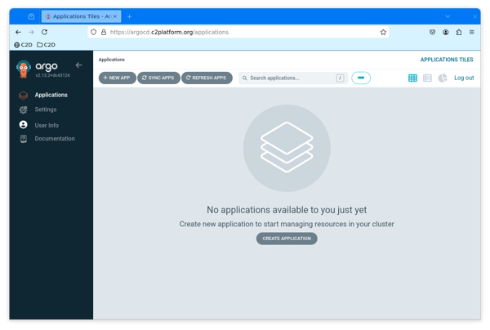This screenshot has height=330, width=490.
Task: Open the C2D bookmarks folder
Action: [x=47, y=45]
